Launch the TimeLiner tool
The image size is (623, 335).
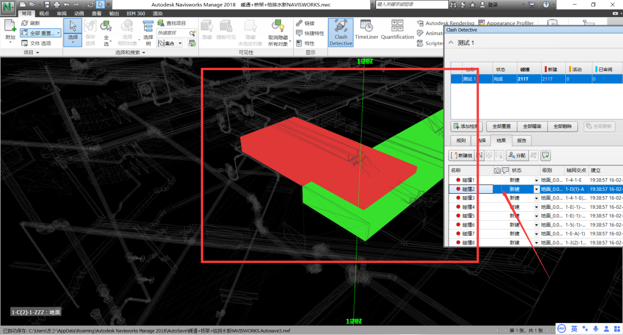point(366,30)
